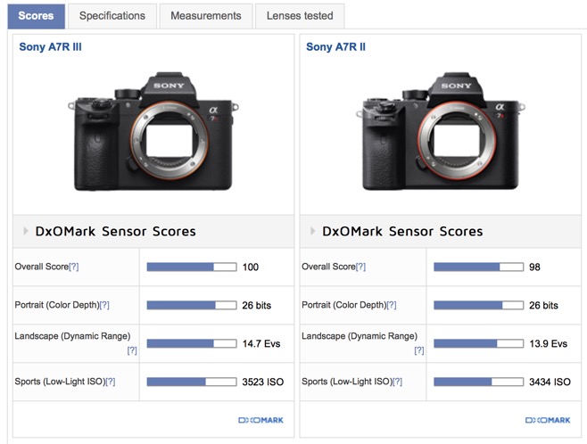Select the overall score value 100
The height and width of the screenshot is (444, 587).
pos(251,267)
